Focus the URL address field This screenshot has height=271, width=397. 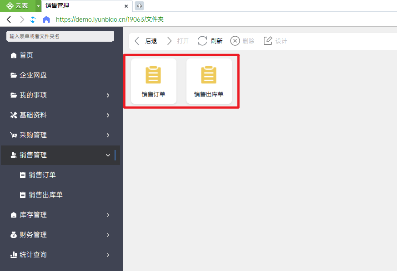click(x=110, y=19)
